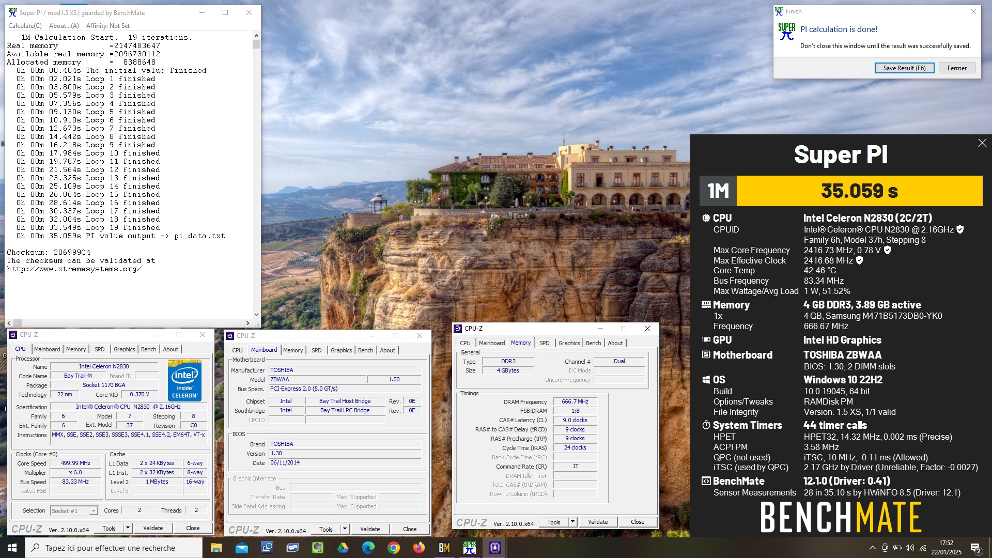The width and height of the screenshot is (992, 558).
Task: Switch to Mainboard tab in leftmost CPU-Z window
Action: pos(47,349)
